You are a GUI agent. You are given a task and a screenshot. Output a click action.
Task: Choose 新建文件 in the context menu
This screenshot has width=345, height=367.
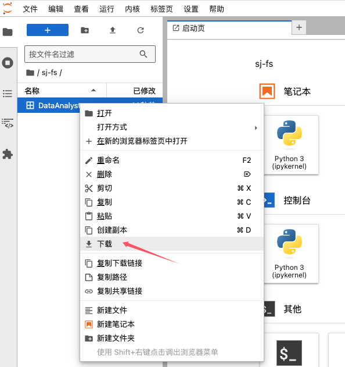pos(172,311)
